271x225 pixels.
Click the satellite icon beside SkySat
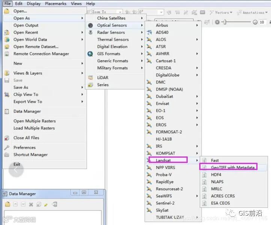(149, 210)
